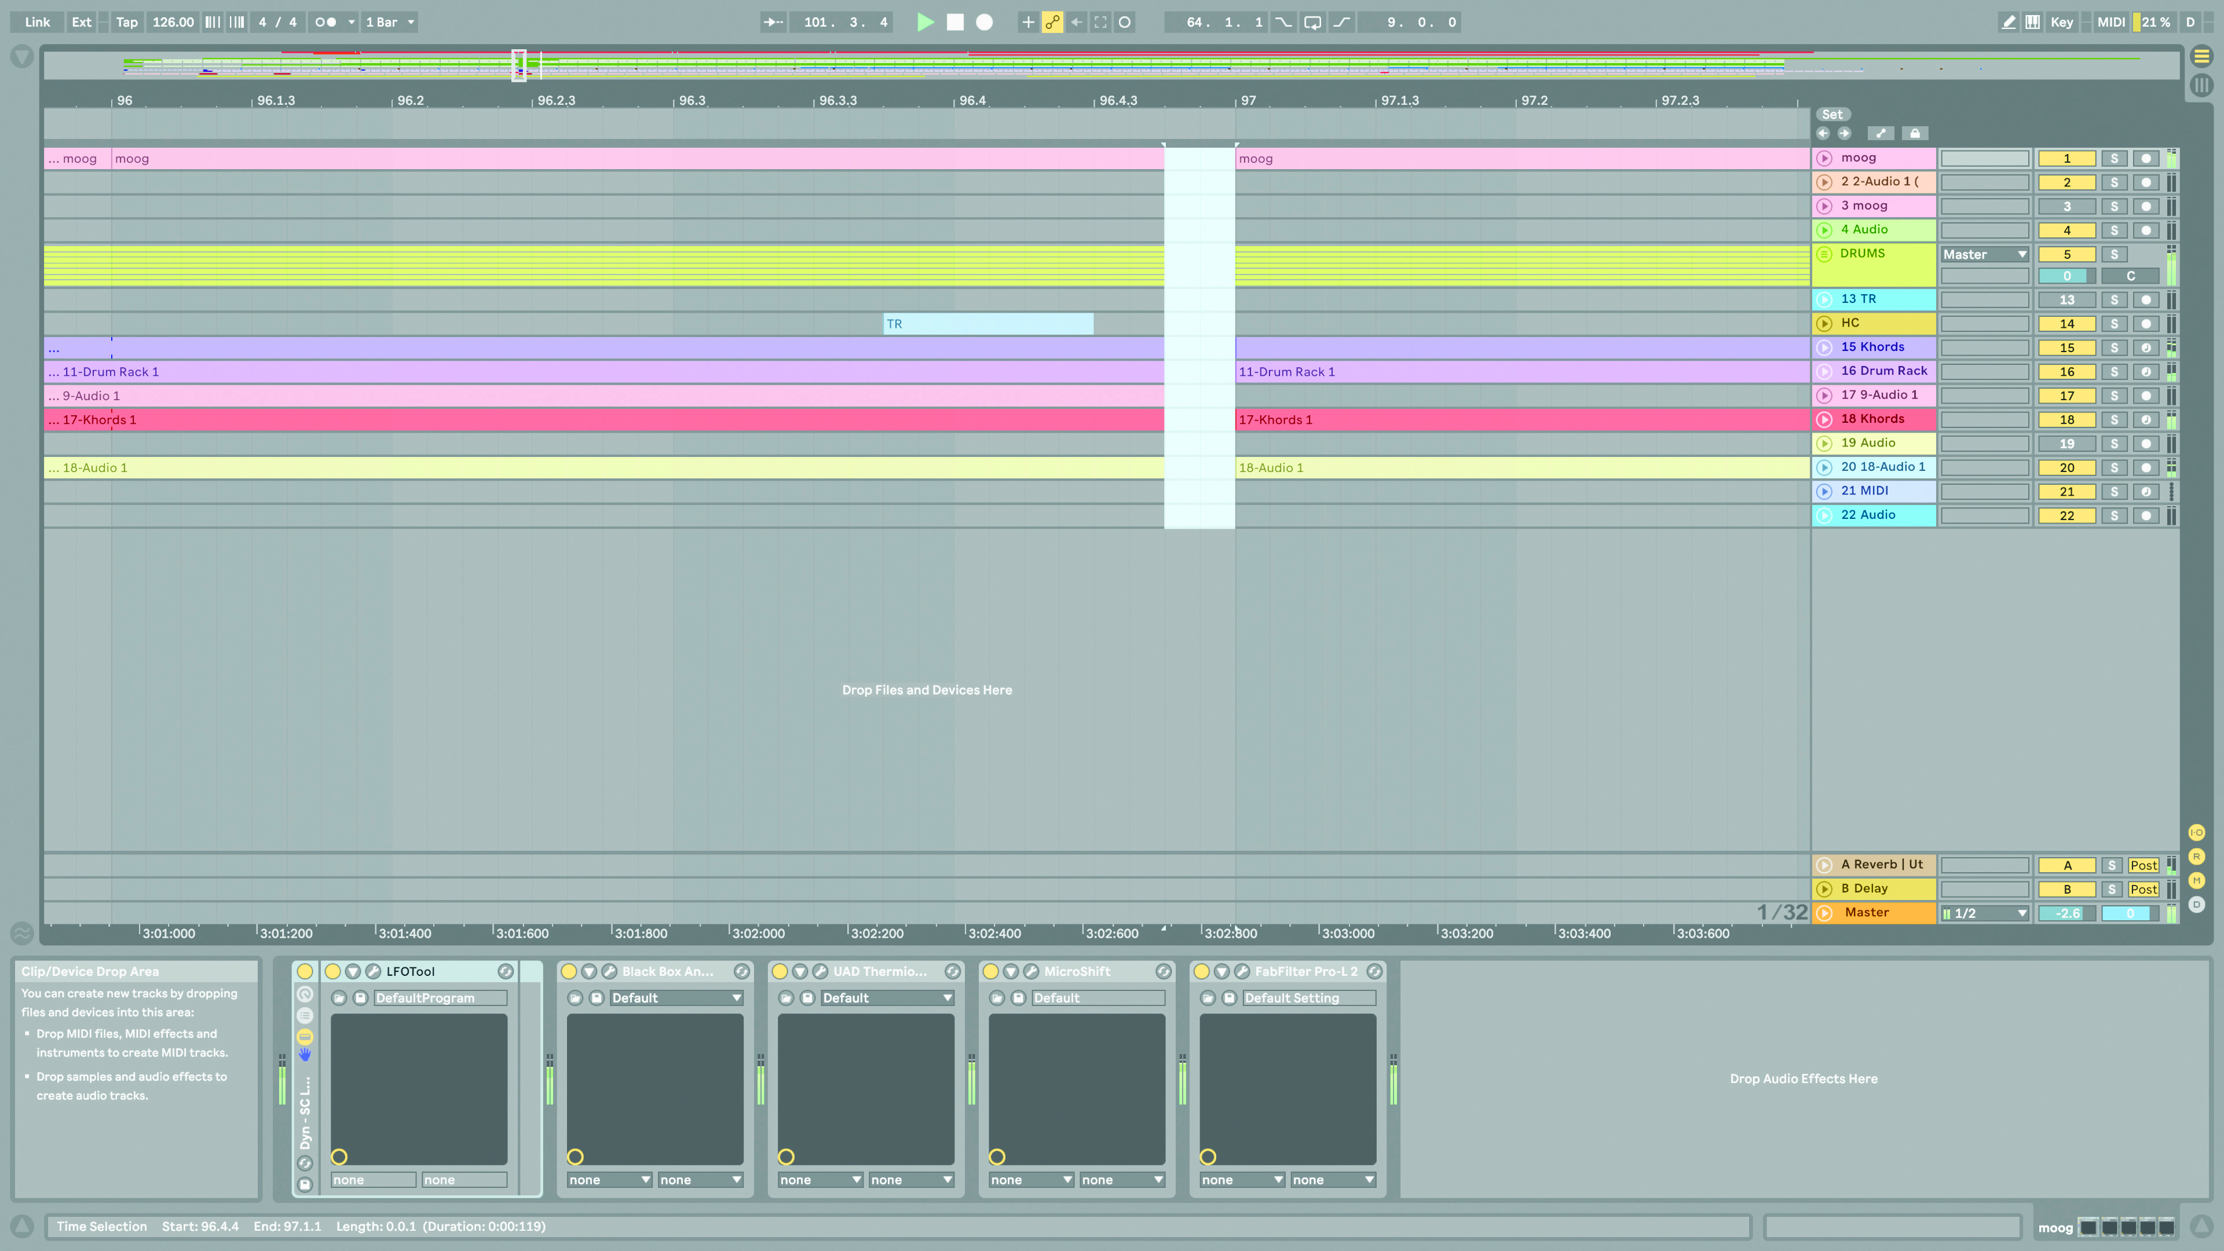Select the TR clip in the HC lane
2224x1251 pixels.
[x=989, y=324]
